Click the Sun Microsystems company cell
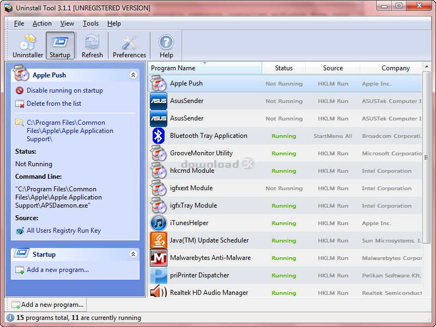The height and width of the screenshot is (327, 436). pos(391,240)
